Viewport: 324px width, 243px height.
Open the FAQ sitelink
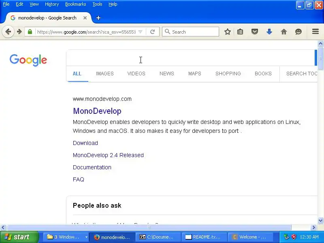79,179
